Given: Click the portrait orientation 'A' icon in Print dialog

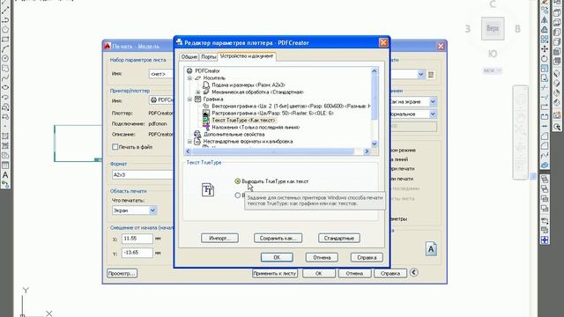Looking at the screenshot, I should pyautogui.click(x=431, y=249).
